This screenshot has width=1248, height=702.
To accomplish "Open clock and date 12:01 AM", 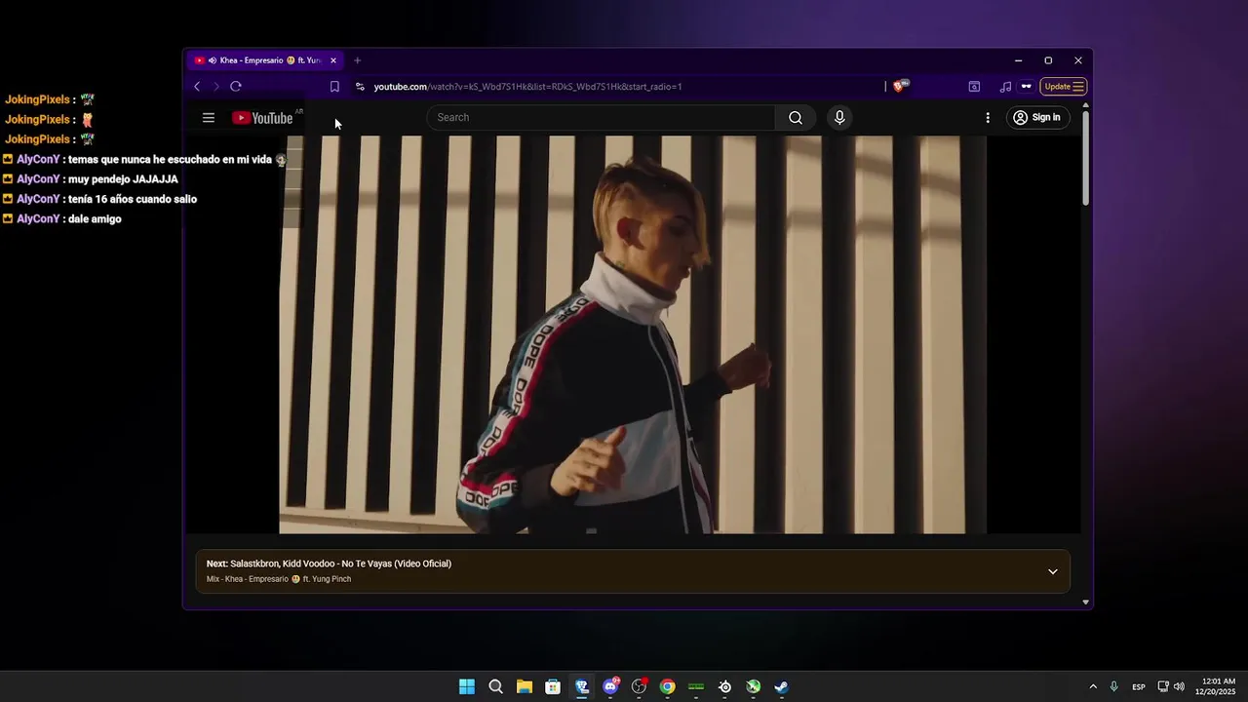I will tap(1216, 686).
